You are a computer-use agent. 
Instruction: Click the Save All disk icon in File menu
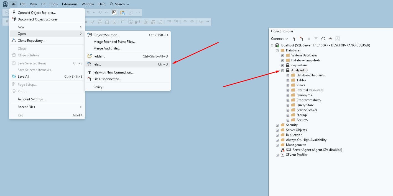coord(14,77)
